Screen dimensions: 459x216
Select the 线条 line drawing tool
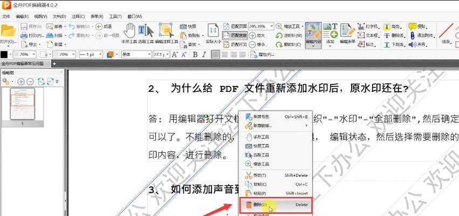446,33
